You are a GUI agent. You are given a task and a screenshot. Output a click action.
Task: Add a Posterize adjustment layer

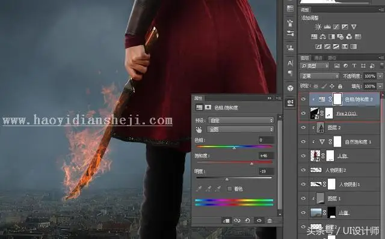(x=327, y=46)
